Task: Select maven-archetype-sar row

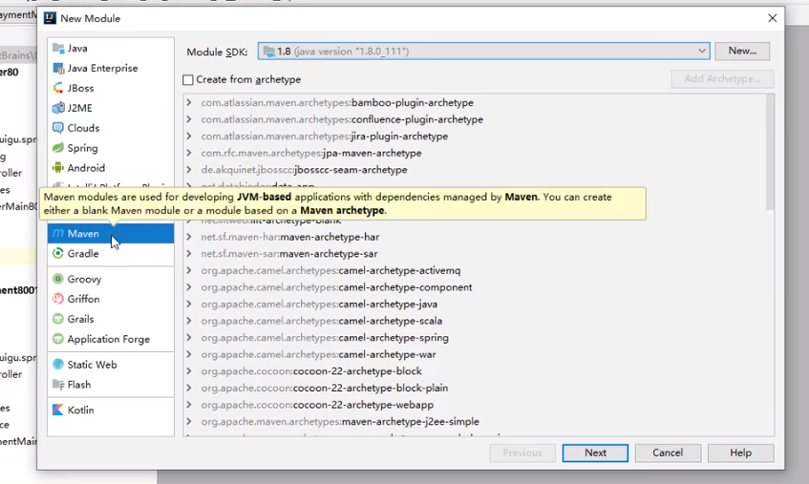Action: (x=475, y=254)
